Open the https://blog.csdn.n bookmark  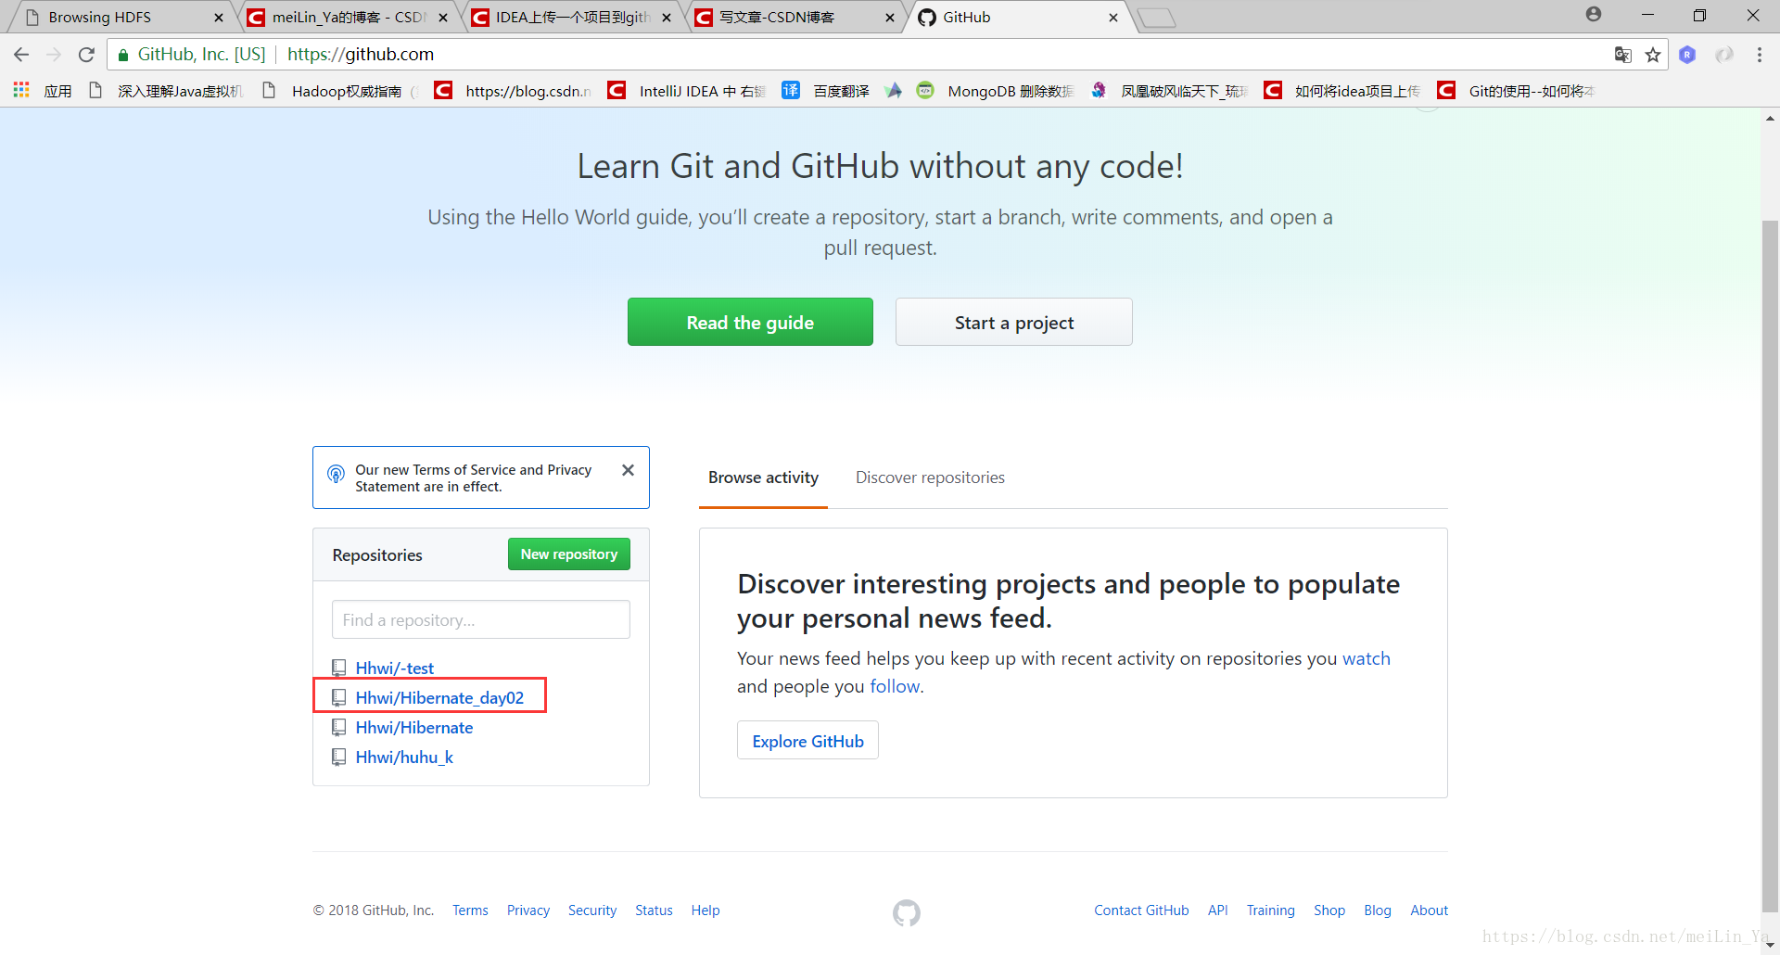point(513,91)
